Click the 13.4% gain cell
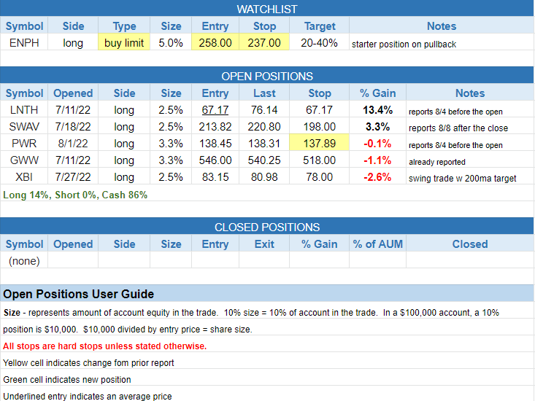Screen dimensions: 535x401 click(x=377, y=110)
